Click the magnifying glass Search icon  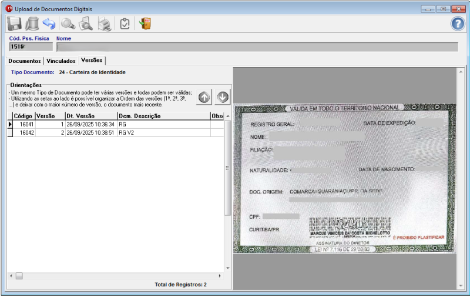point(69,24)
